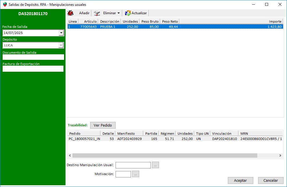Expand the Fecha de Salida date picker

(x=61, y=33)
